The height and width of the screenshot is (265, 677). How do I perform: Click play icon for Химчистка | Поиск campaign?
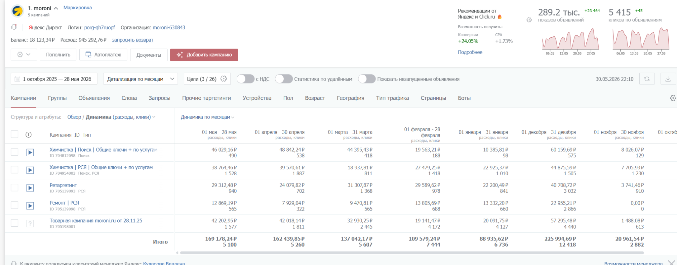(30, 152)
